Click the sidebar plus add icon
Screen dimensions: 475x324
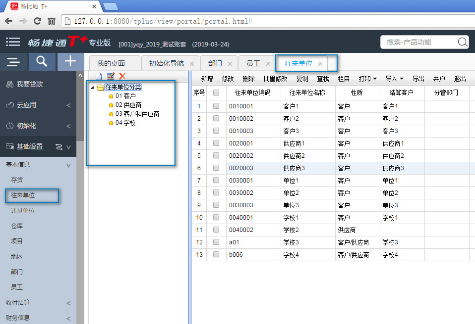(70, 61)
